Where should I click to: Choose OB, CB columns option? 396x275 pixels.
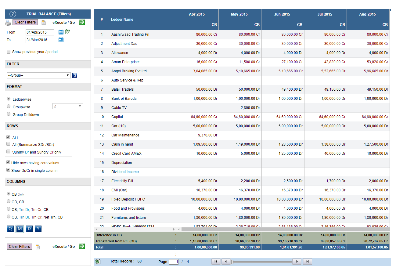click(x=9, y=201)
